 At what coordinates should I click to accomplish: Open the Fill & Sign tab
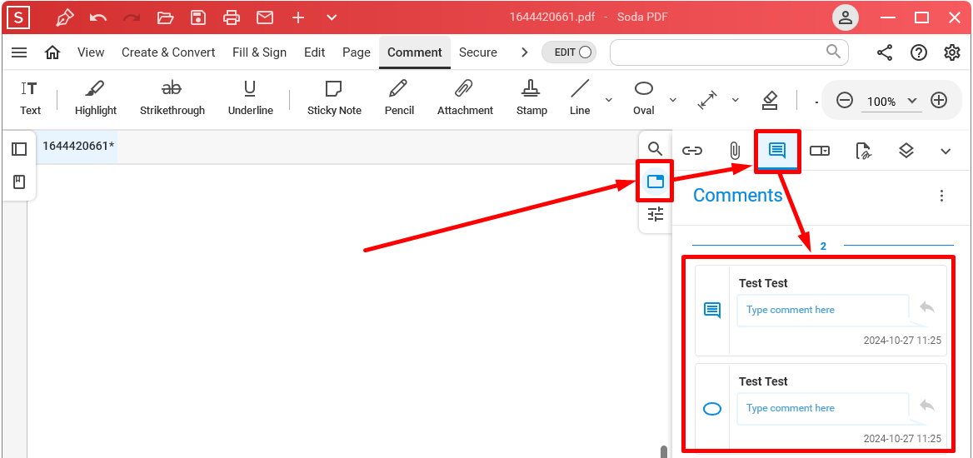(x=259, y=52)
